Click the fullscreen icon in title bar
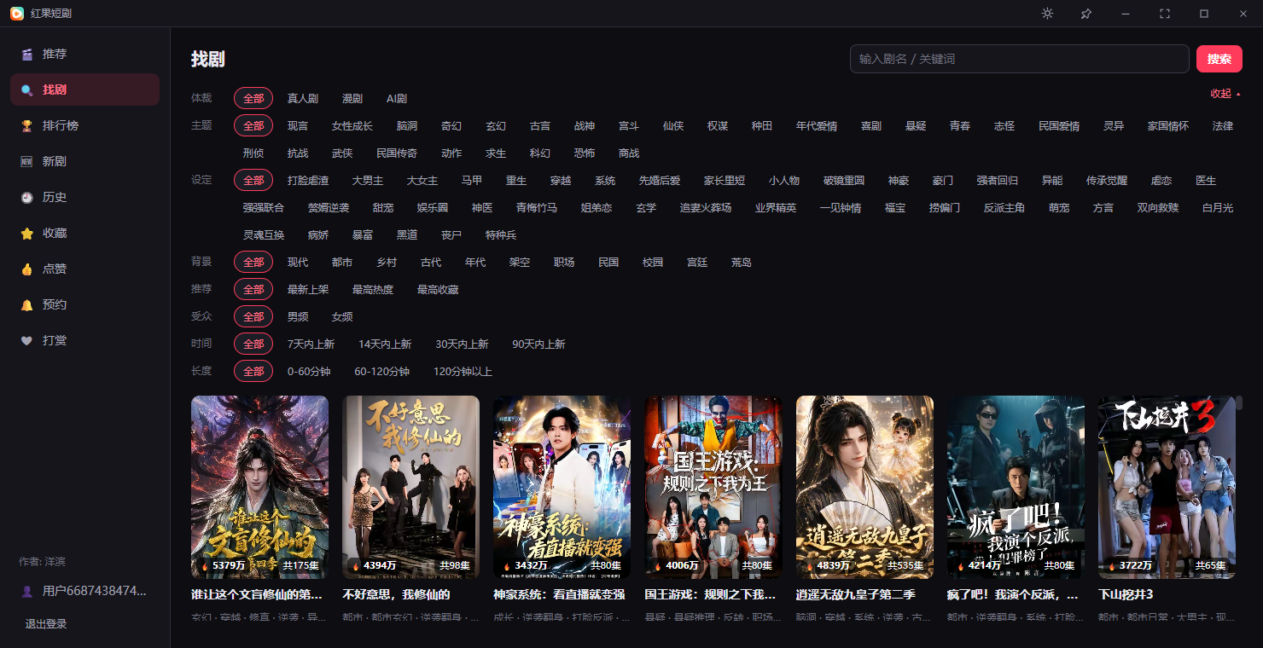 pos(1165,14)
